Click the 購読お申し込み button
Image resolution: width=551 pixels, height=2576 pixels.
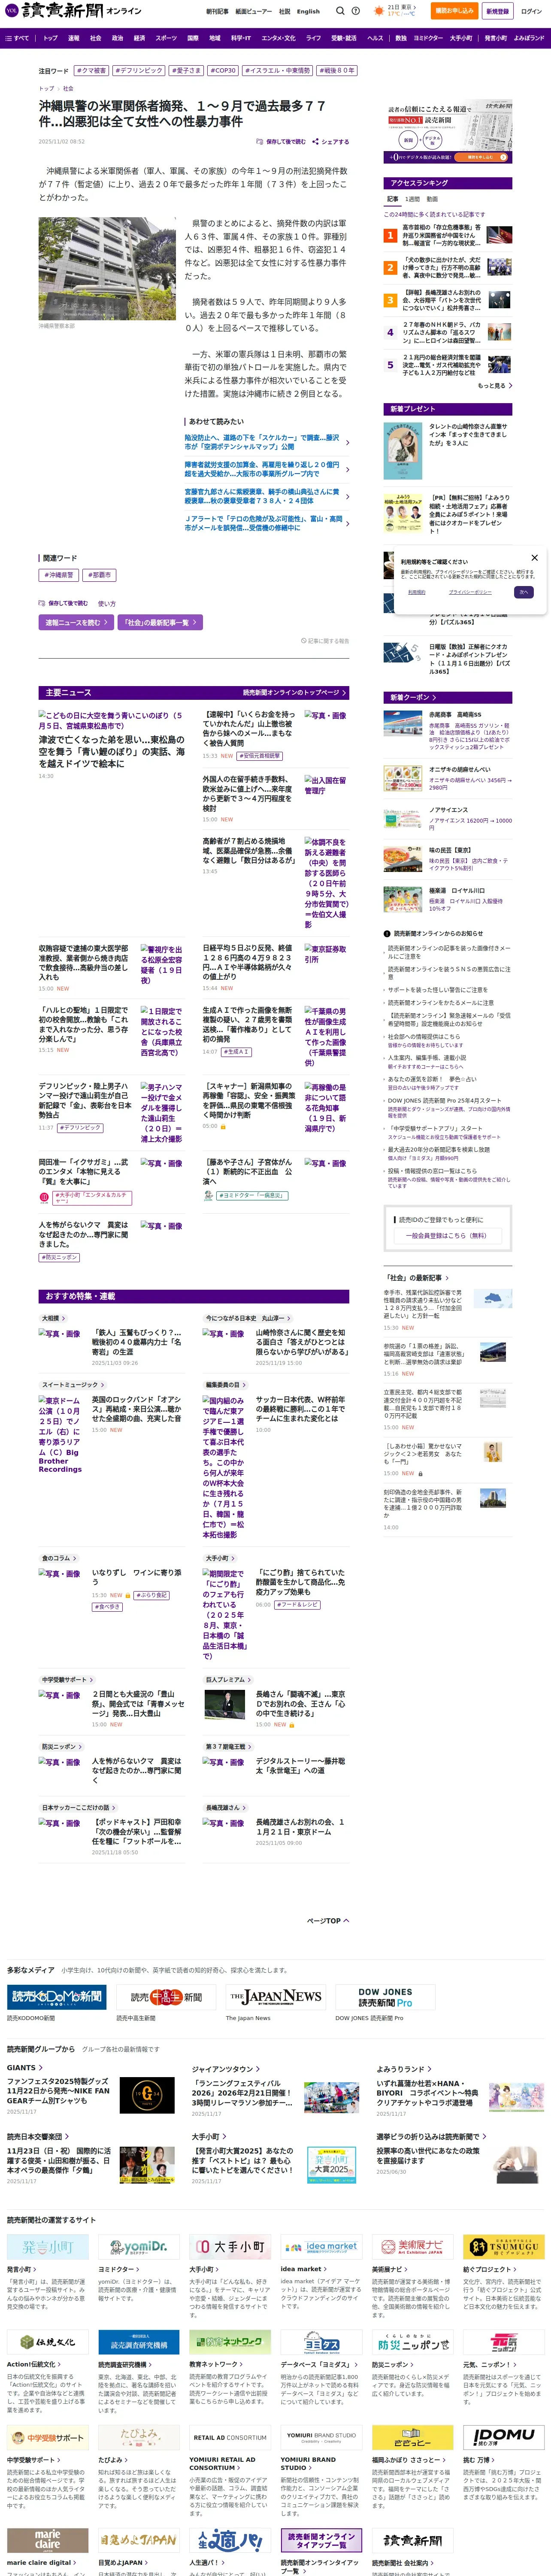454,11
